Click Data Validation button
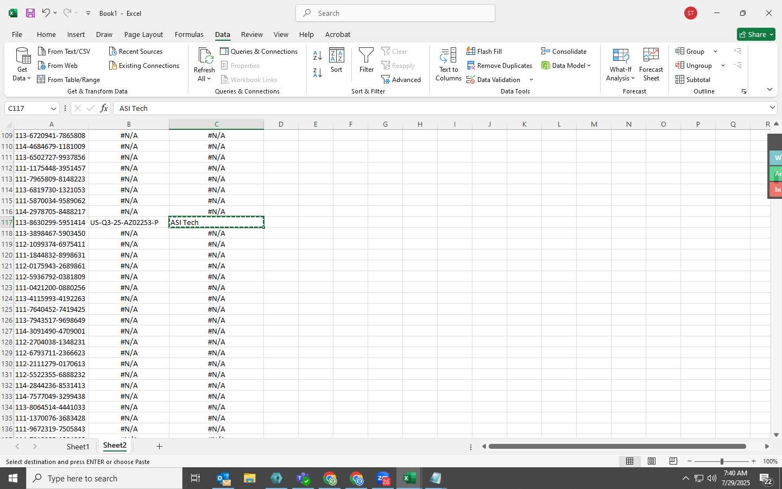The width and height of the screenshot is (782, 489). tap(494, 79)
